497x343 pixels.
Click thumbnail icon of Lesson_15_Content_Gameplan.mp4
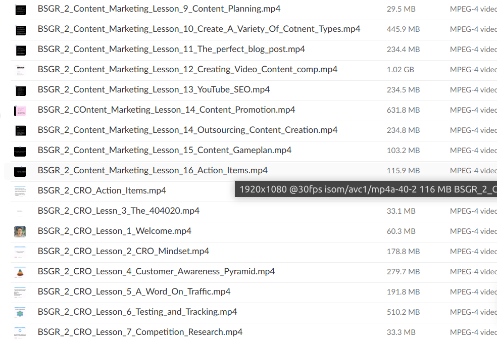pyautogui.click(x=20, y=151)
